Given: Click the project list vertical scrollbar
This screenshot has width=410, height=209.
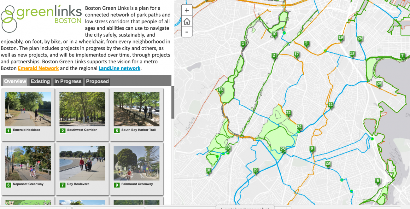Looking at the screenshot, I should [173, 102].
